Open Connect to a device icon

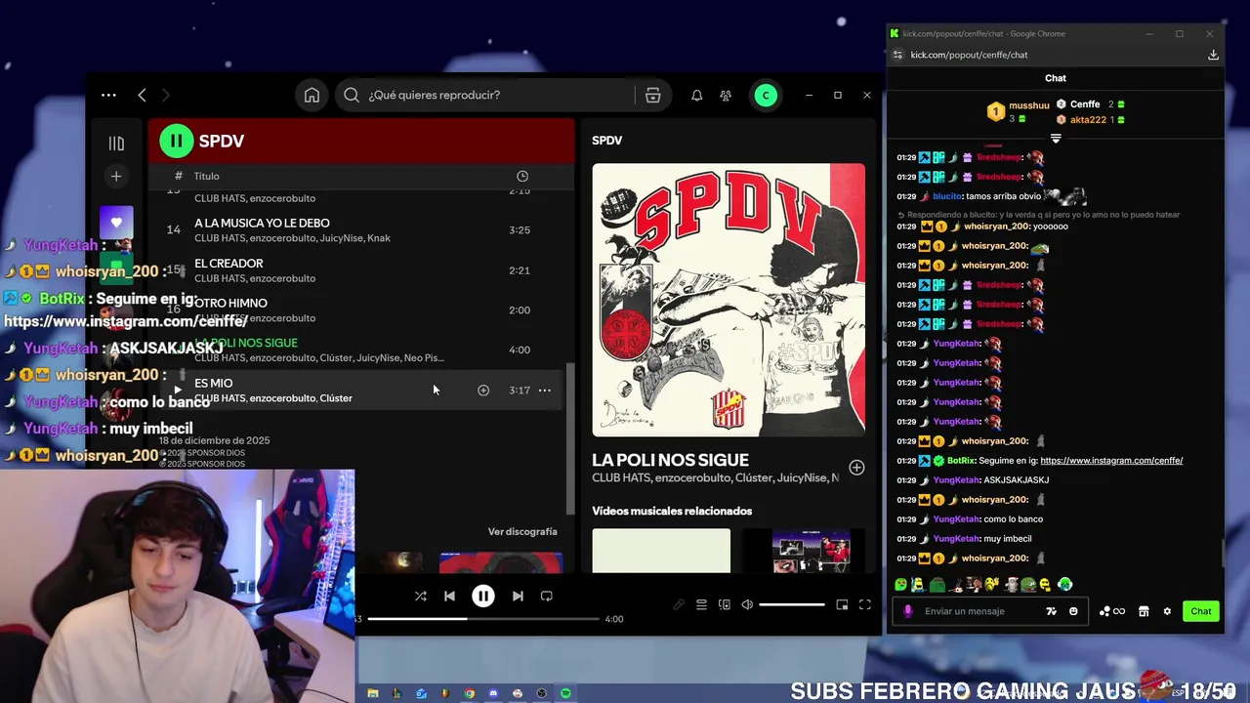725,604
